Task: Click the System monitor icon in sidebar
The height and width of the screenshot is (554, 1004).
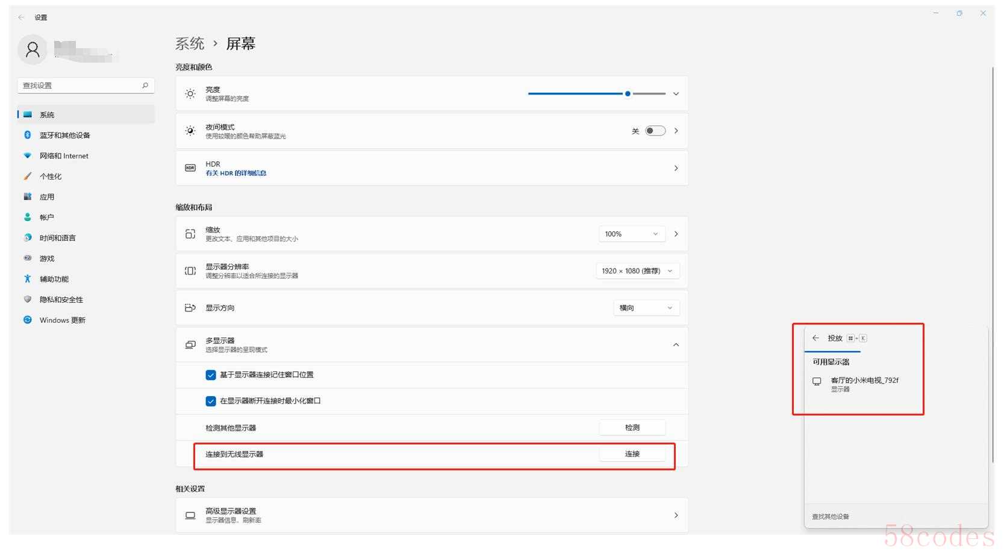Action: pyautogui.click(x=28, y=114)
